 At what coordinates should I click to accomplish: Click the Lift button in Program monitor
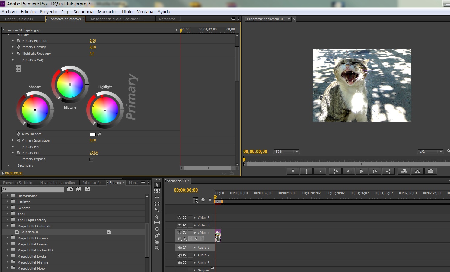(404, 171)
